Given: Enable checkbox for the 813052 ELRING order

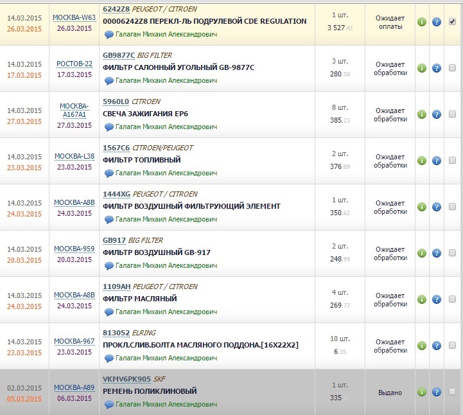Looking at the screenshot, I should click(x=452, y=346).
